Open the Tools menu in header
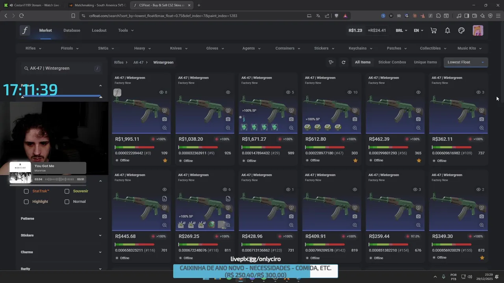The image size is (504, 283). [126, 30]
